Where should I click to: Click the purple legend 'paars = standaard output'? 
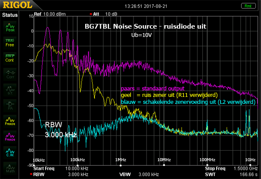point(153,89)
